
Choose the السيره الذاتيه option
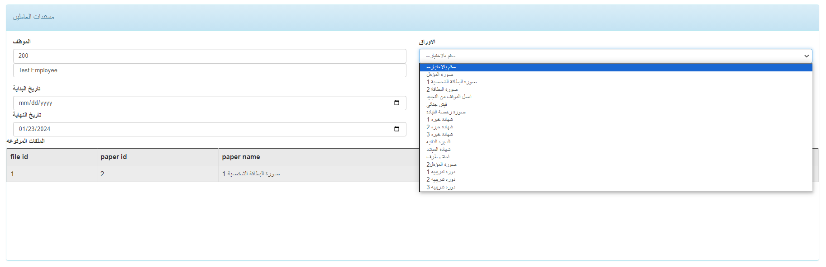pyautogui.click(x=439, y=142)
